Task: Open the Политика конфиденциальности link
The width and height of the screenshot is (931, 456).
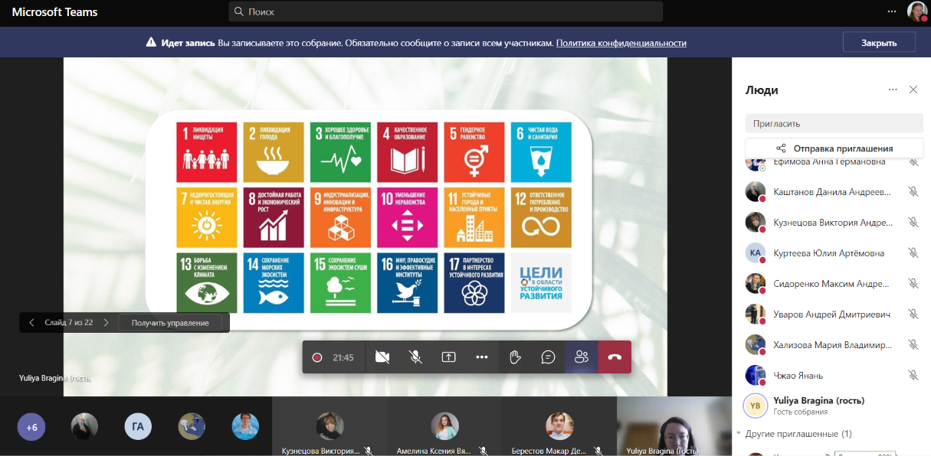Action: pos(621,44)
